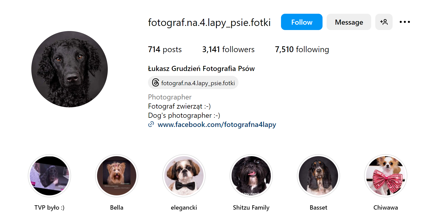This screenshot has width=441, height=218.
Task: Open the Chiwawa highlight with pink bow
Action: [x=386, y=176]
